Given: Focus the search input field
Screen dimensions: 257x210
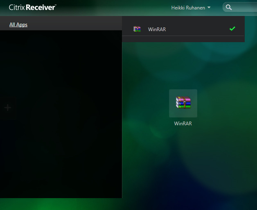Looking at the screenshot, I should click(240, 7).
